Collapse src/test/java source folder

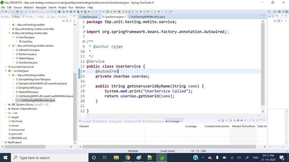(x=6, y=71)
